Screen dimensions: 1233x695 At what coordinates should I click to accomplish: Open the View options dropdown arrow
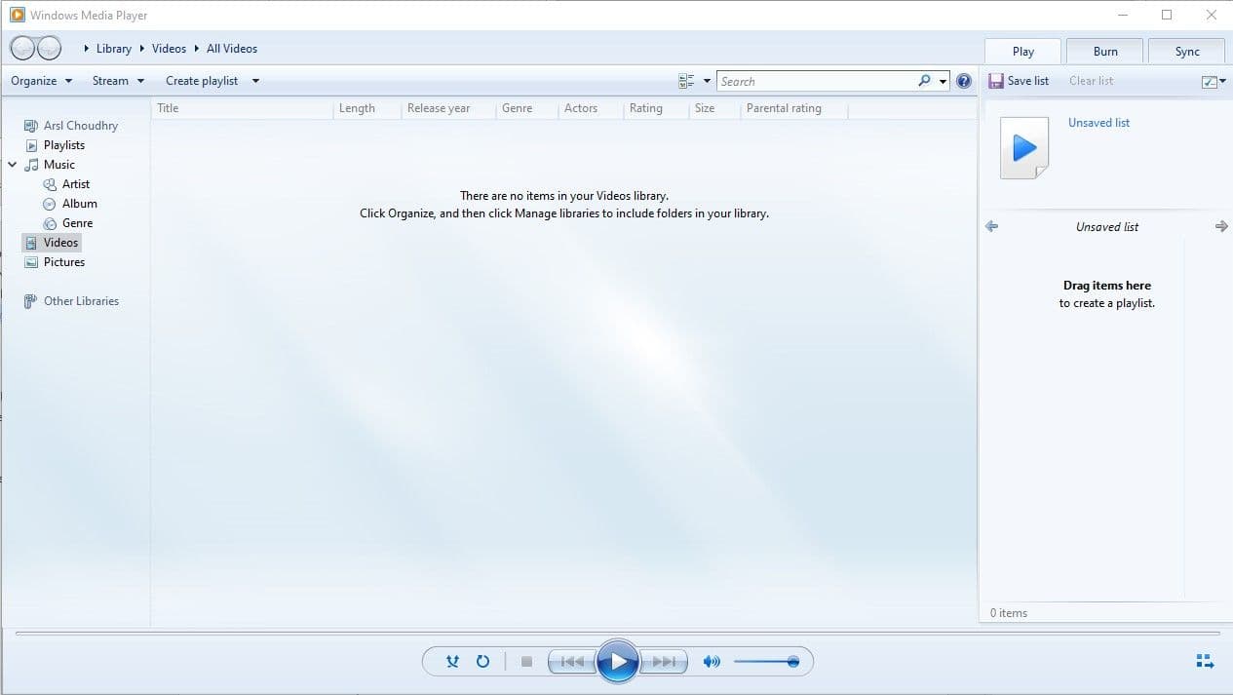(707, 81)
